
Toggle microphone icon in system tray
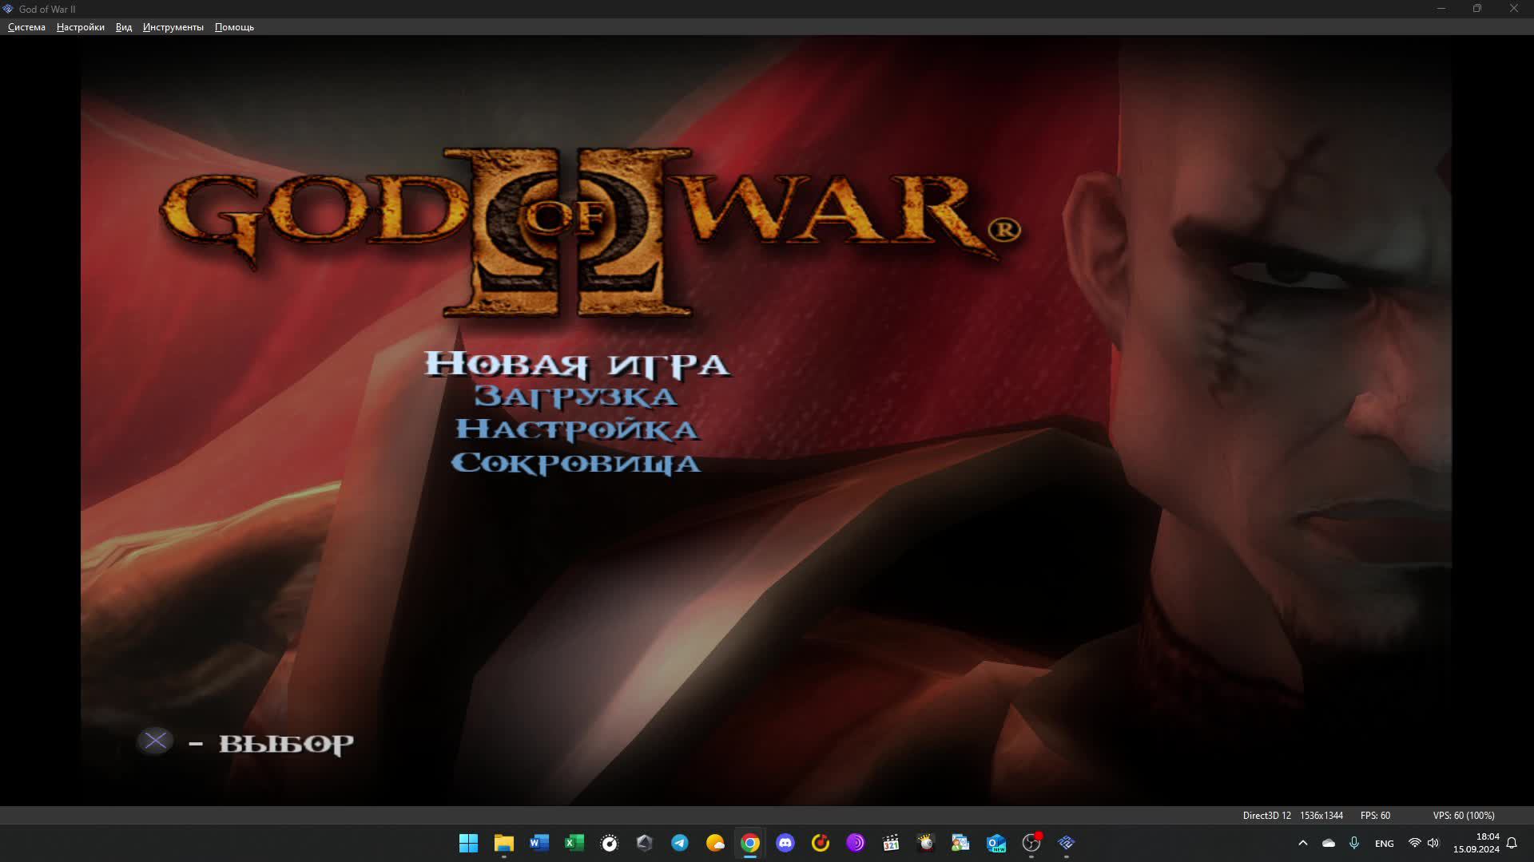coord(1354,843)
